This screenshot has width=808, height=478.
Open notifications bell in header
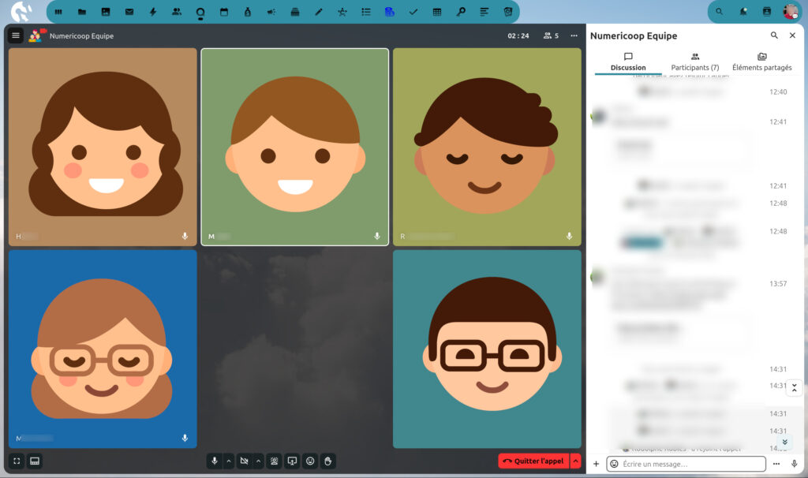(x=743, y=11)
